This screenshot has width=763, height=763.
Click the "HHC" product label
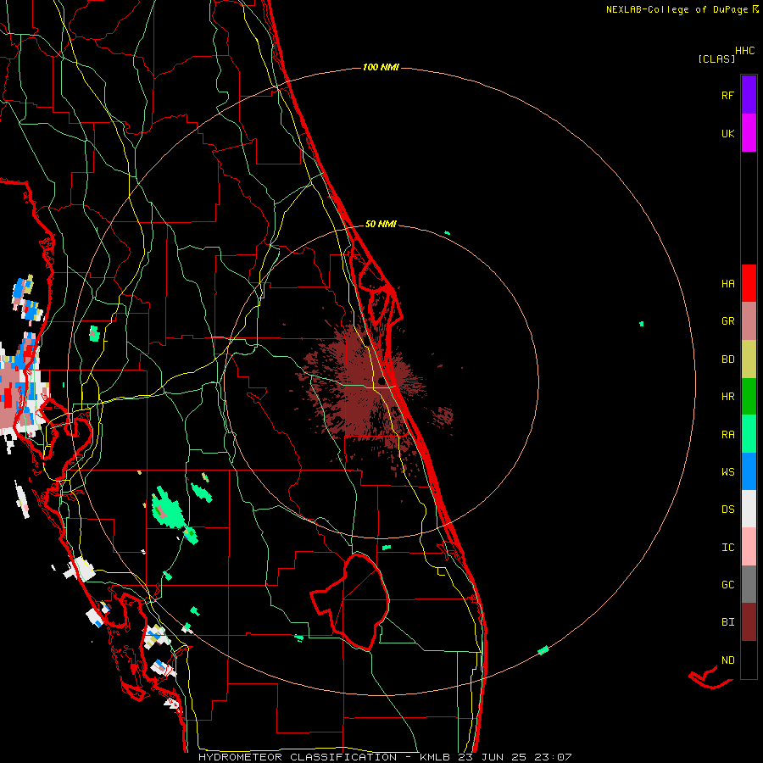coord(745,51)
